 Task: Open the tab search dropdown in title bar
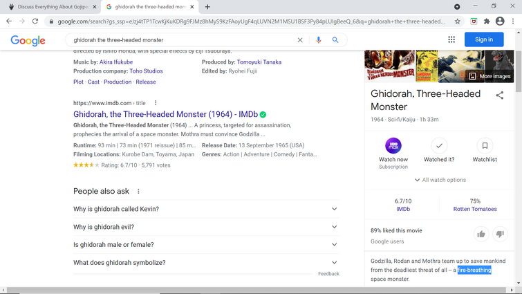pos(457,7)
